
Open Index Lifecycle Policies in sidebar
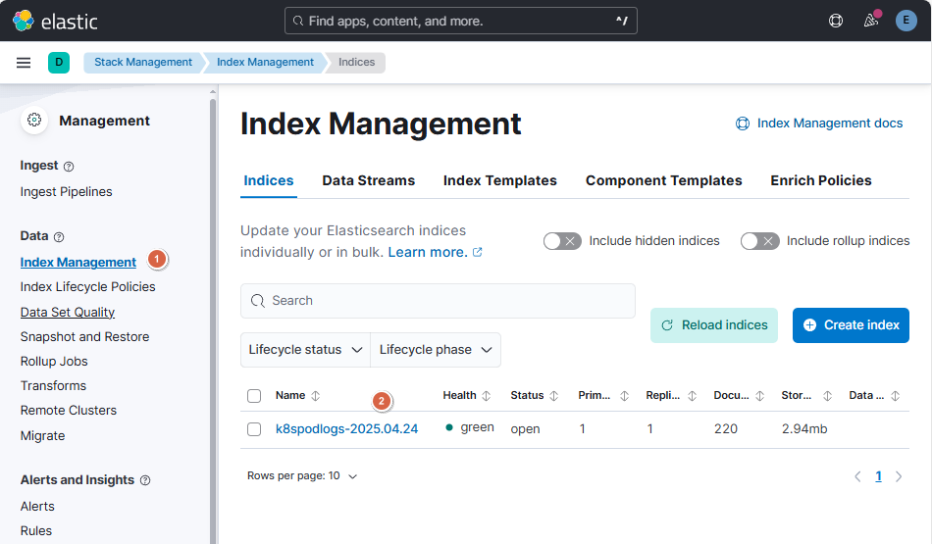click(88, 287)
